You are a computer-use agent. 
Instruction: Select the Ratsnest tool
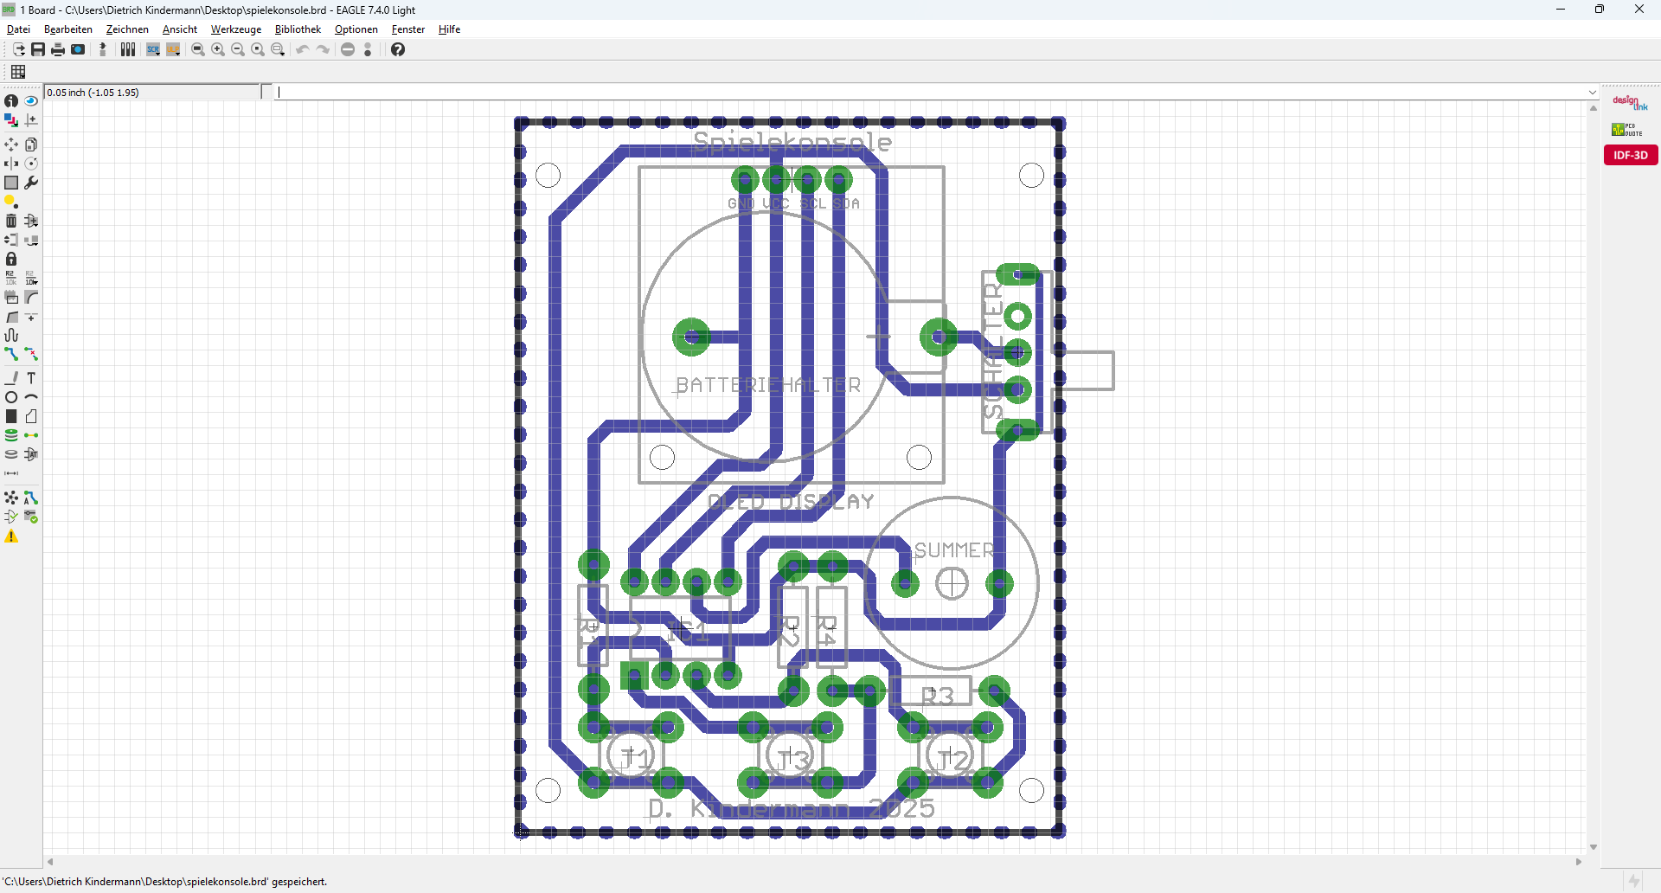click(x=11, y=498)
